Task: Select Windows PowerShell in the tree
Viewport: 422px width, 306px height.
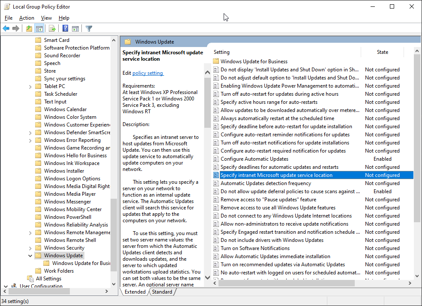Action: 68,217
